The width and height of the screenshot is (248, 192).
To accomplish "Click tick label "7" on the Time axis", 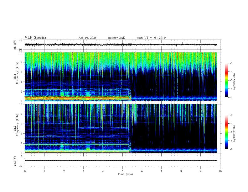I will (162, 171).
